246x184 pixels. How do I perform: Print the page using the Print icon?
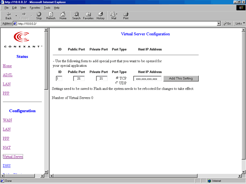(x=126, y=14)
